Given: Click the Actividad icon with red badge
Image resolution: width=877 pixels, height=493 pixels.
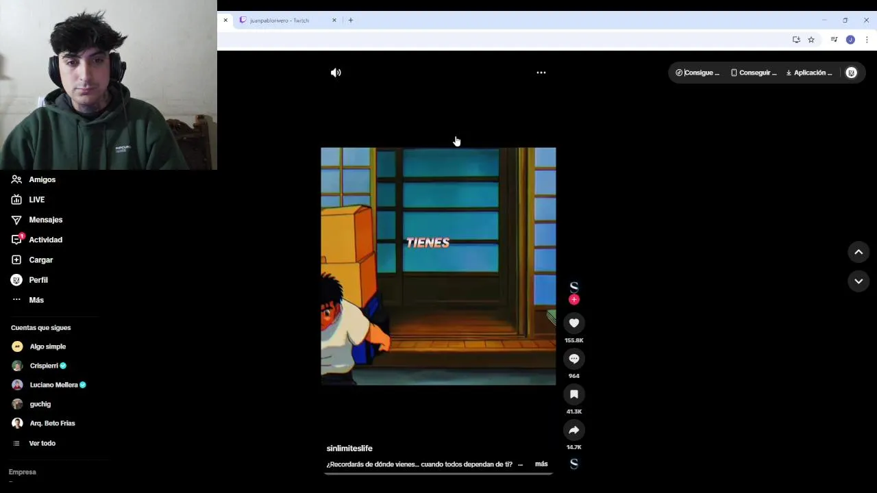Looking at the screenshot, I should [16, 240].
